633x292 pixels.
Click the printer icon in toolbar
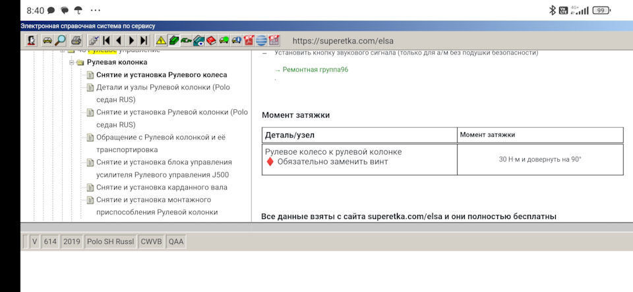[x=76, y=41]
